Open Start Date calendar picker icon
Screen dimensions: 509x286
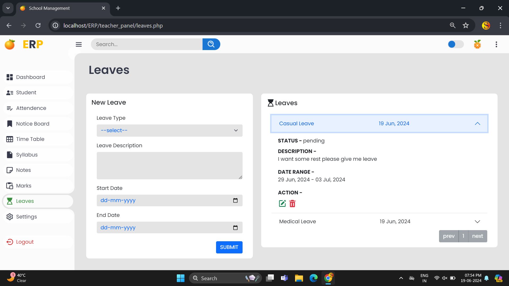tap(235, 200)
